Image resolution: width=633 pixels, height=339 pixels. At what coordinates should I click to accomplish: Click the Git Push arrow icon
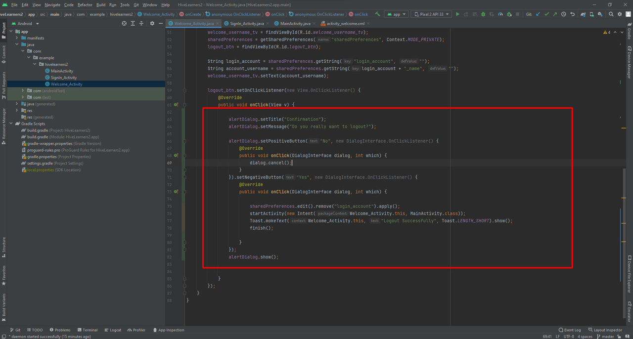555,14
